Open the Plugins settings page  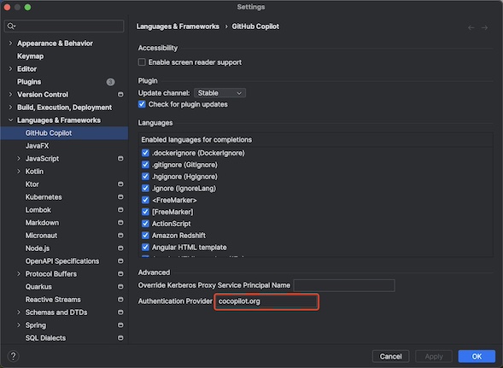click(29, 82)
